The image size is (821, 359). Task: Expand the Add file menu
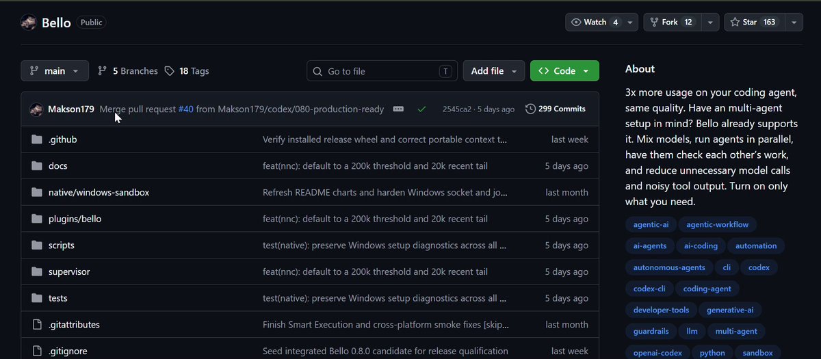click(x=494, y=71)
